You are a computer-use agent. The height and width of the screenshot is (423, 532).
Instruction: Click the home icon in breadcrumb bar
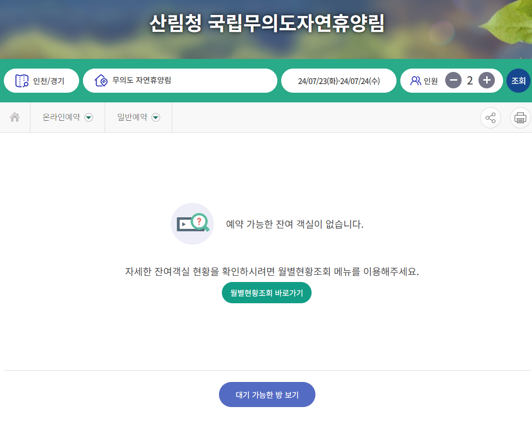pyautogui.click(x=14, y=117)
